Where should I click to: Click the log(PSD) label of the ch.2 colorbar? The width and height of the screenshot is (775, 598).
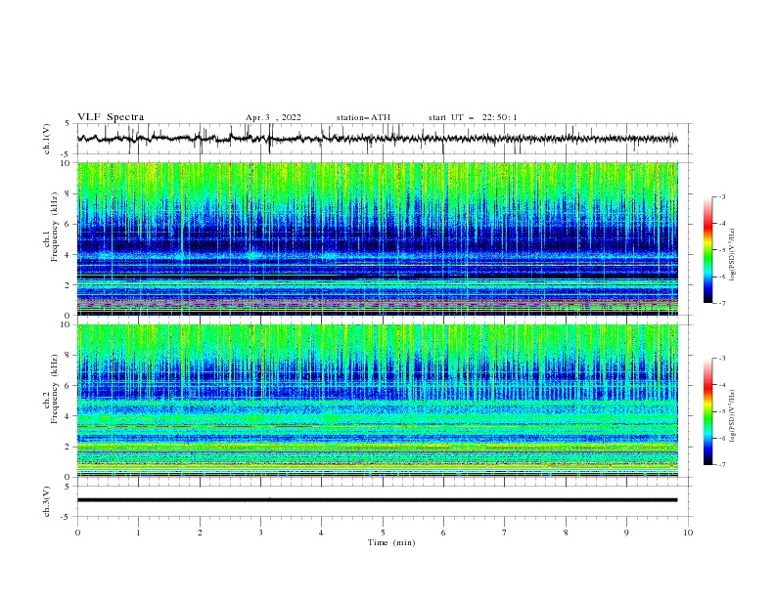pos(732,415)
